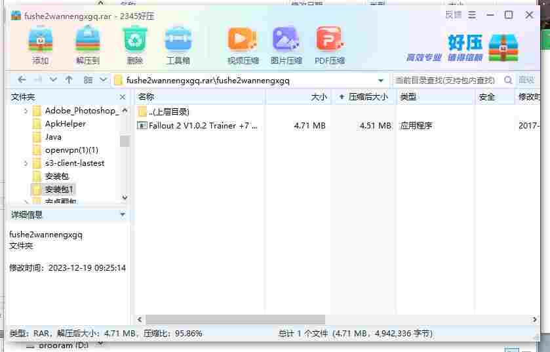Click the 4.71 MB size cell
550x352 pixels.
click(309, 125)
